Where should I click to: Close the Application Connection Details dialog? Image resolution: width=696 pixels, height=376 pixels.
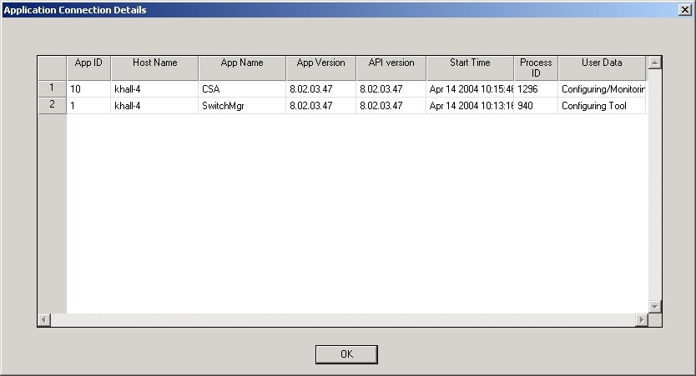coord(685,10)
